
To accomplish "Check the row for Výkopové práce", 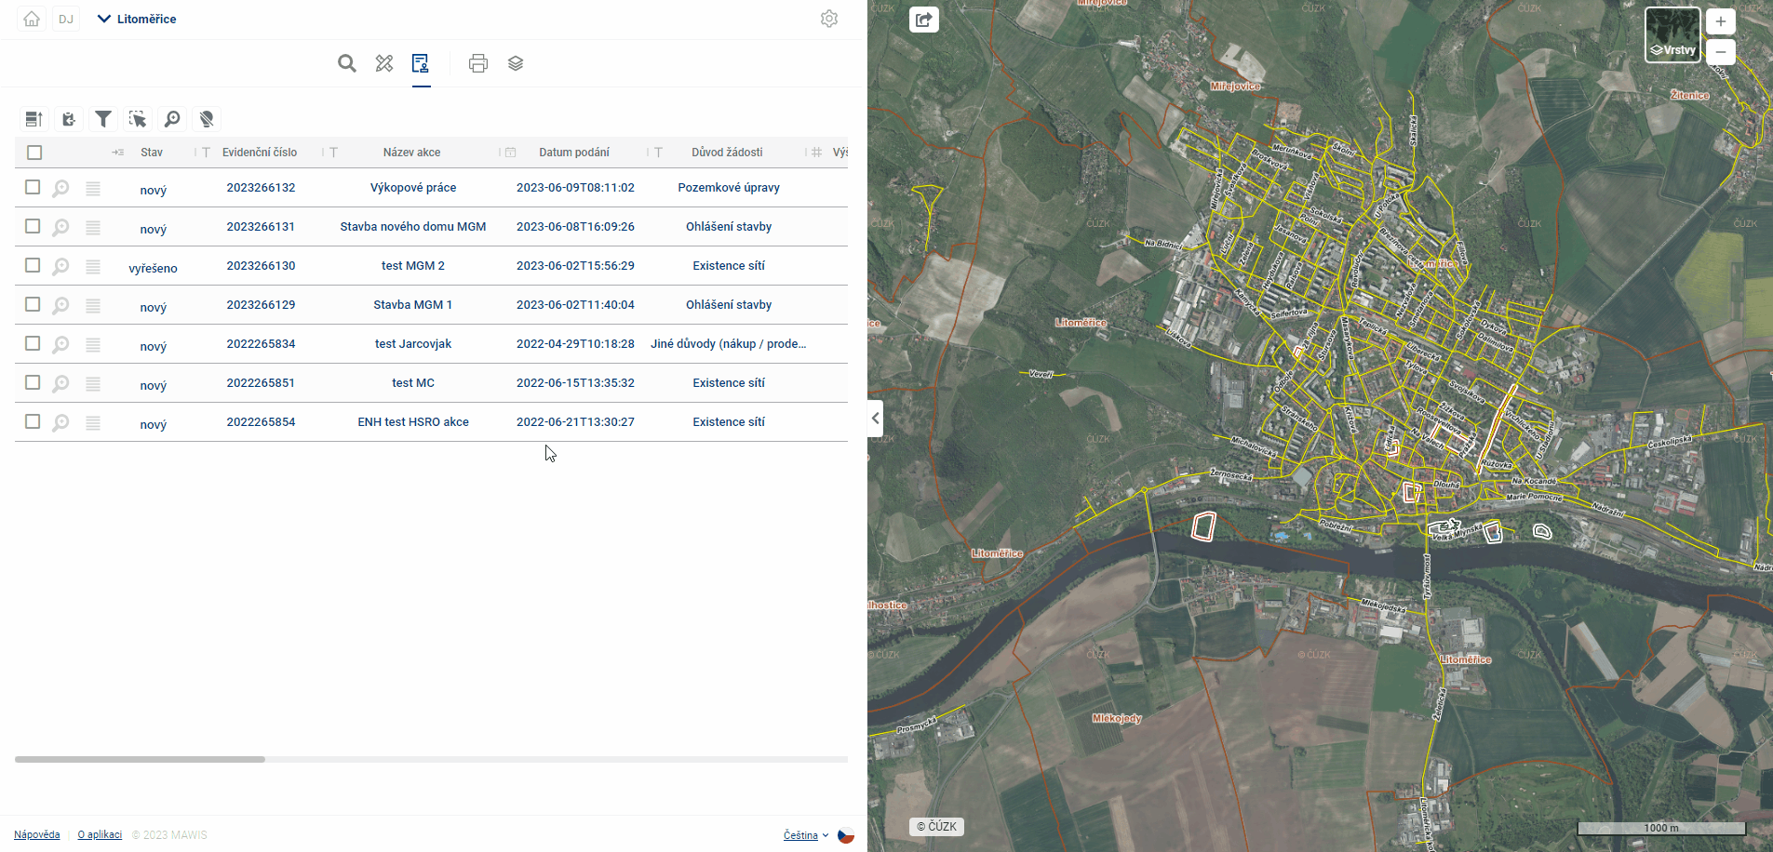I will click(33, 187).
